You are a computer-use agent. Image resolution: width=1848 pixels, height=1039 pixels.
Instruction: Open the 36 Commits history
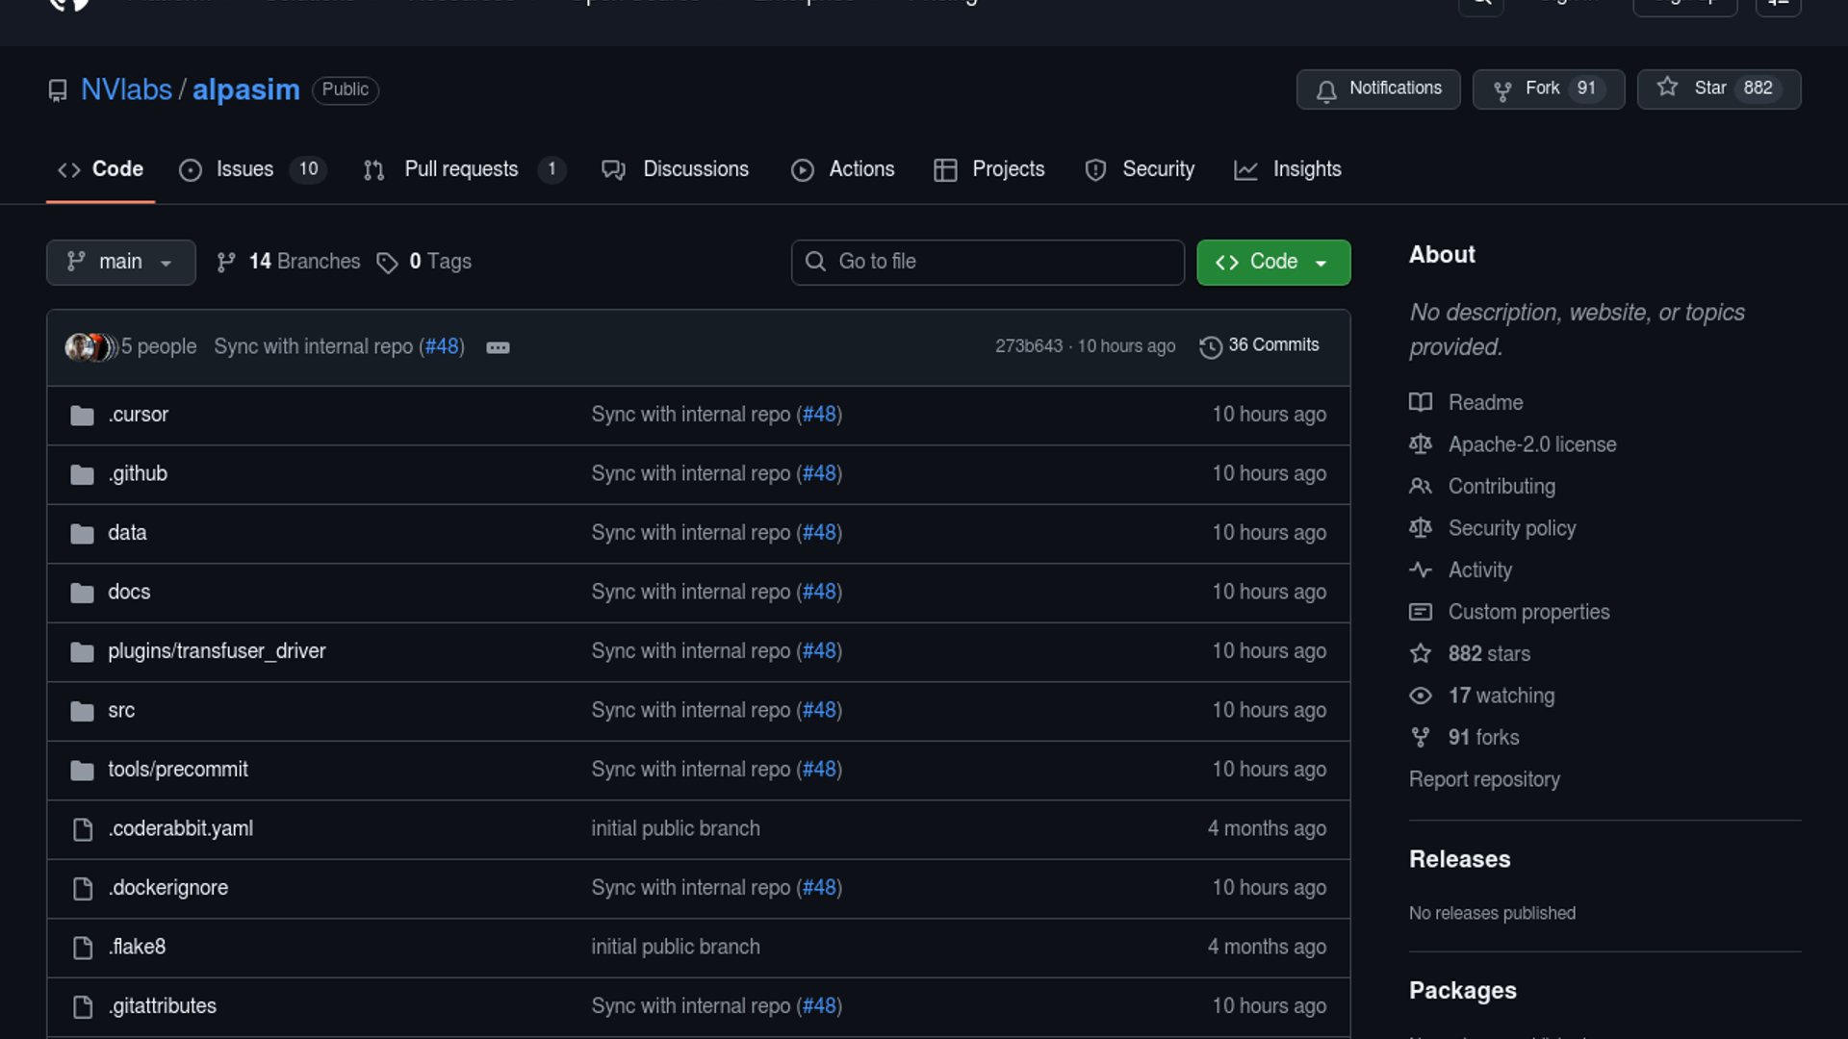pos(1260,345)
